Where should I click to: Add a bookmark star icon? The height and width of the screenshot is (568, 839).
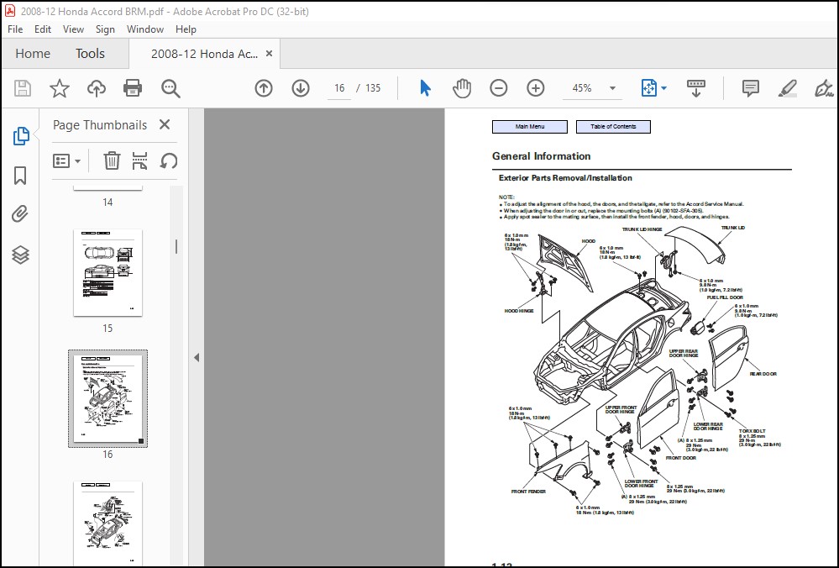coord(60,87)
